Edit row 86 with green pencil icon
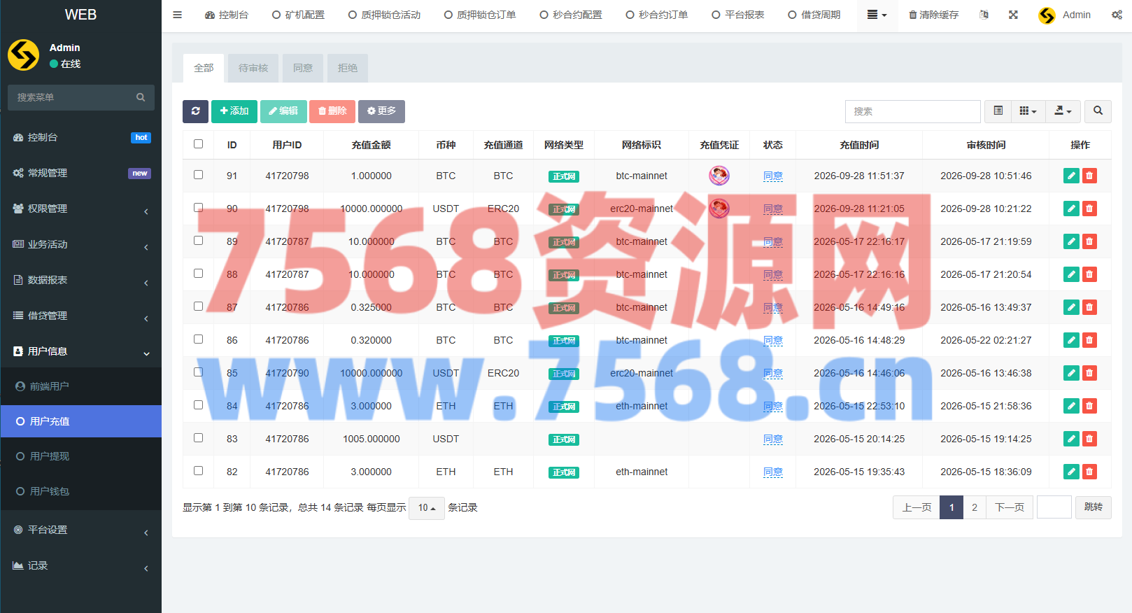This screenshot has height=613, width=1132. 1071,340
